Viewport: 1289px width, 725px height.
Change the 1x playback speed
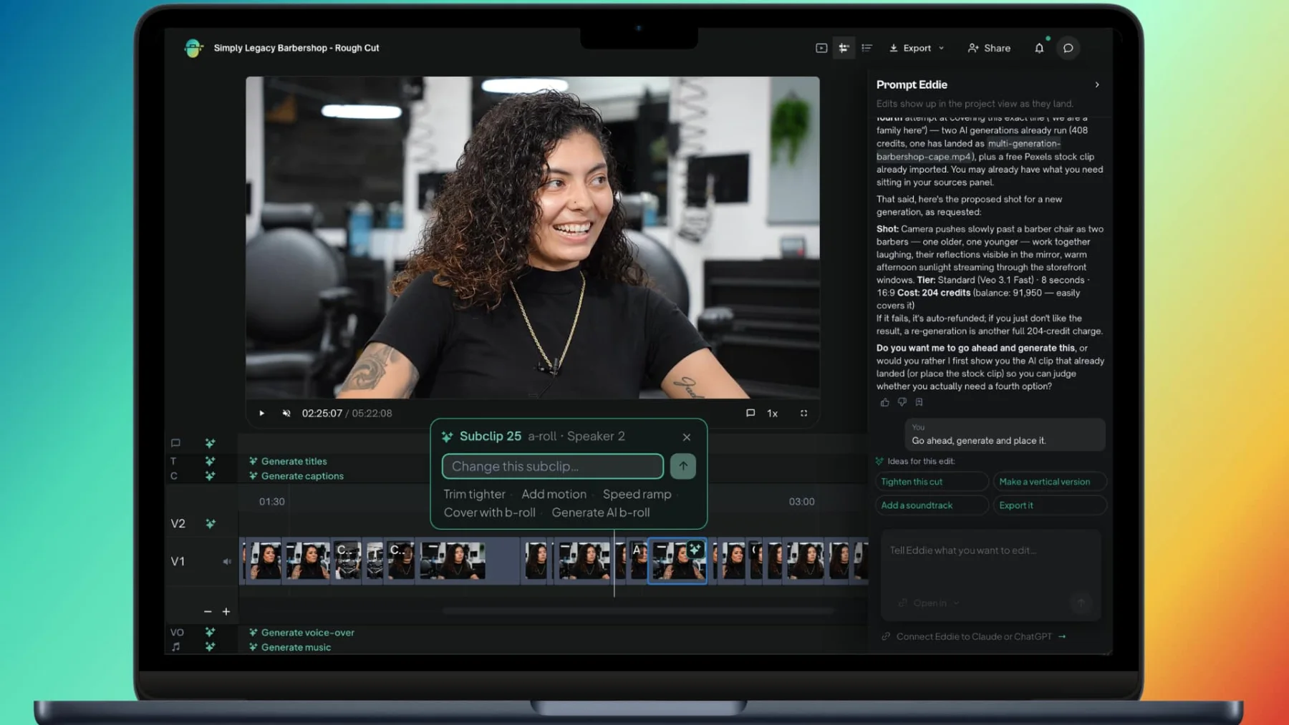[x=773, y=413]
